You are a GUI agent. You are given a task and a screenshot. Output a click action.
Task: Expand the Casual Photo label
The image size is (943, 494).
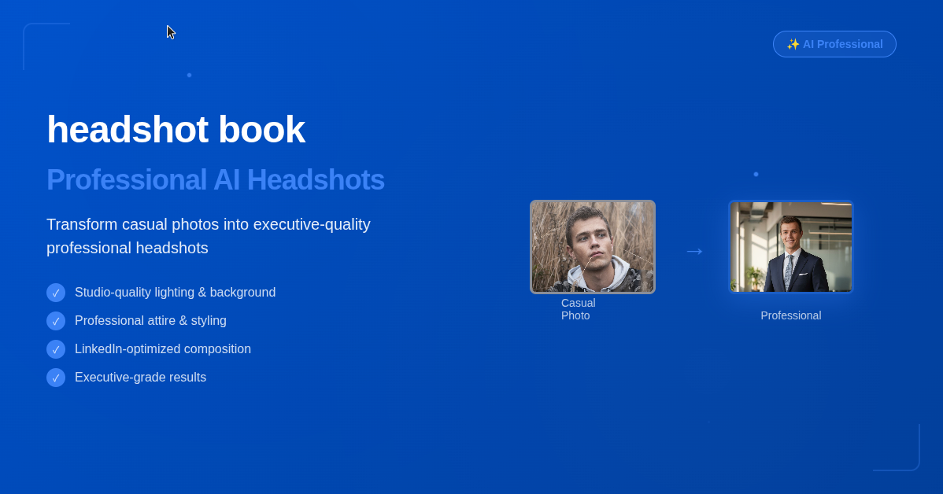click(578, 309)
